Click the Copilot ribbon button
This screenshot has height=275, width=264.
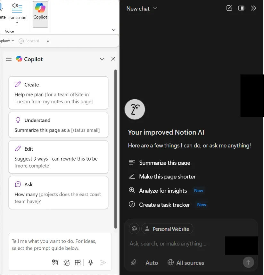[40, 14]
